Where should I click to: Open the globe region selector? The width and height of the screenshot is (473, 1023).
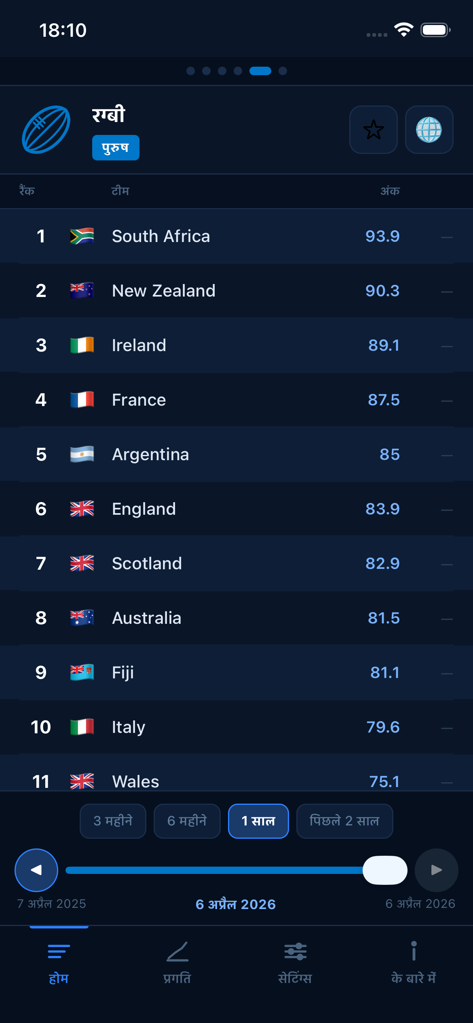[429, 130]
